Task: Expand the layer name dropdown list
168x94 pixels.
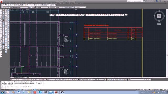Action: (x=28, y=7)
